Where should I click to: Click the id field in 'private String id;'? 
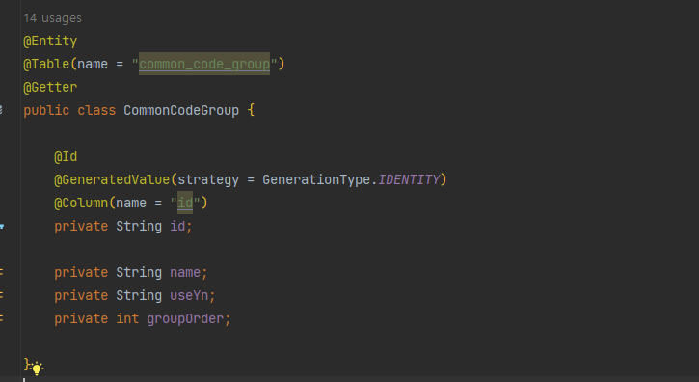177,227
